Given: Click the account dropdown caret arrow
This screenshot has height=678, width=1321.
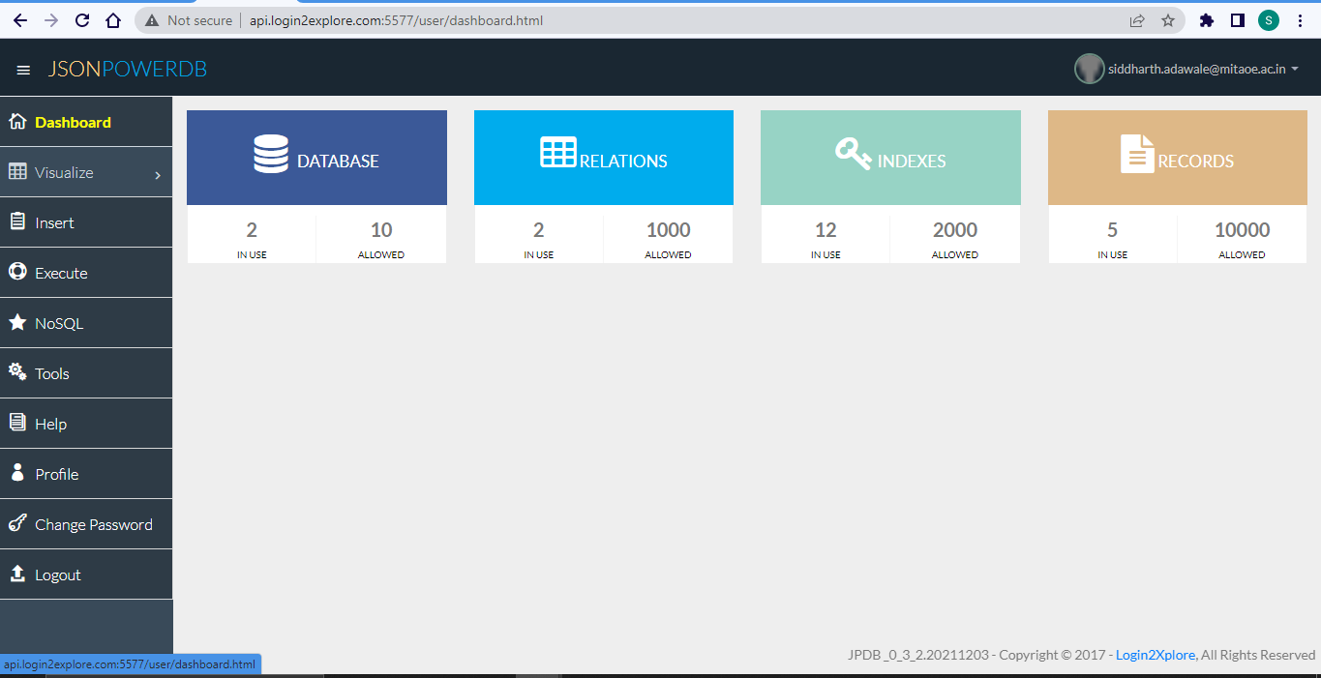Looking at the screenshot, I should tap(1295, 69).
